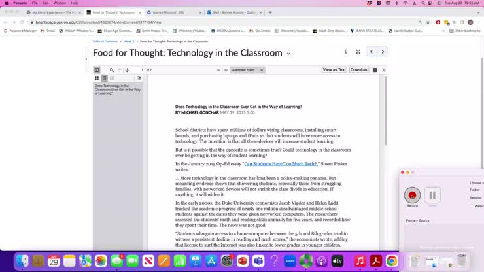484x272 pixels.
Task: Open the PDF find search tool
Action: point(112,70)
